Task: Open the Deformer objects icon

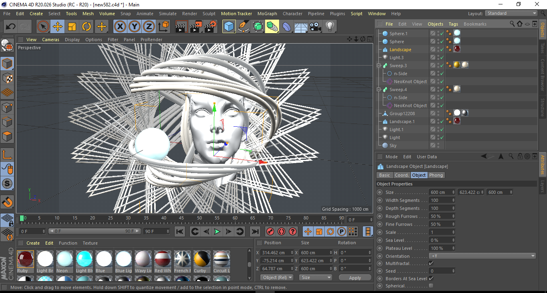Action: [x=287, y=27]
